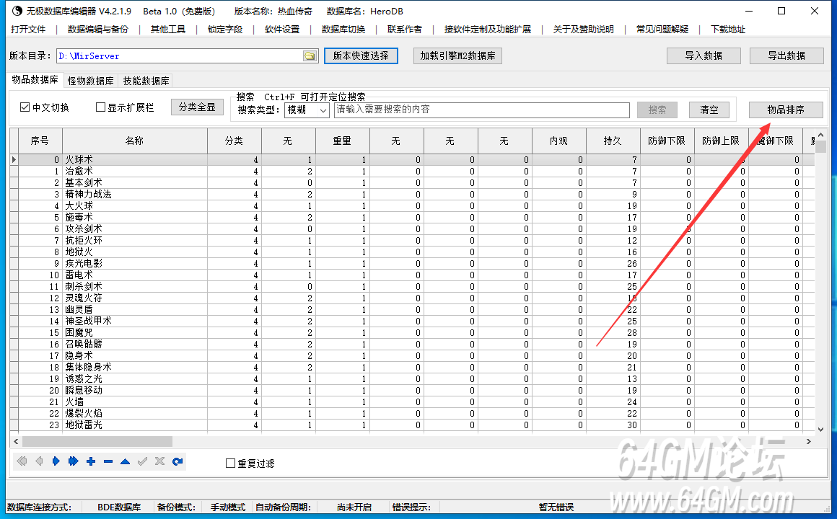Click the up arrow of vertical scrollbar
Screen dimensions: 837x519
(x=821, y=134)
